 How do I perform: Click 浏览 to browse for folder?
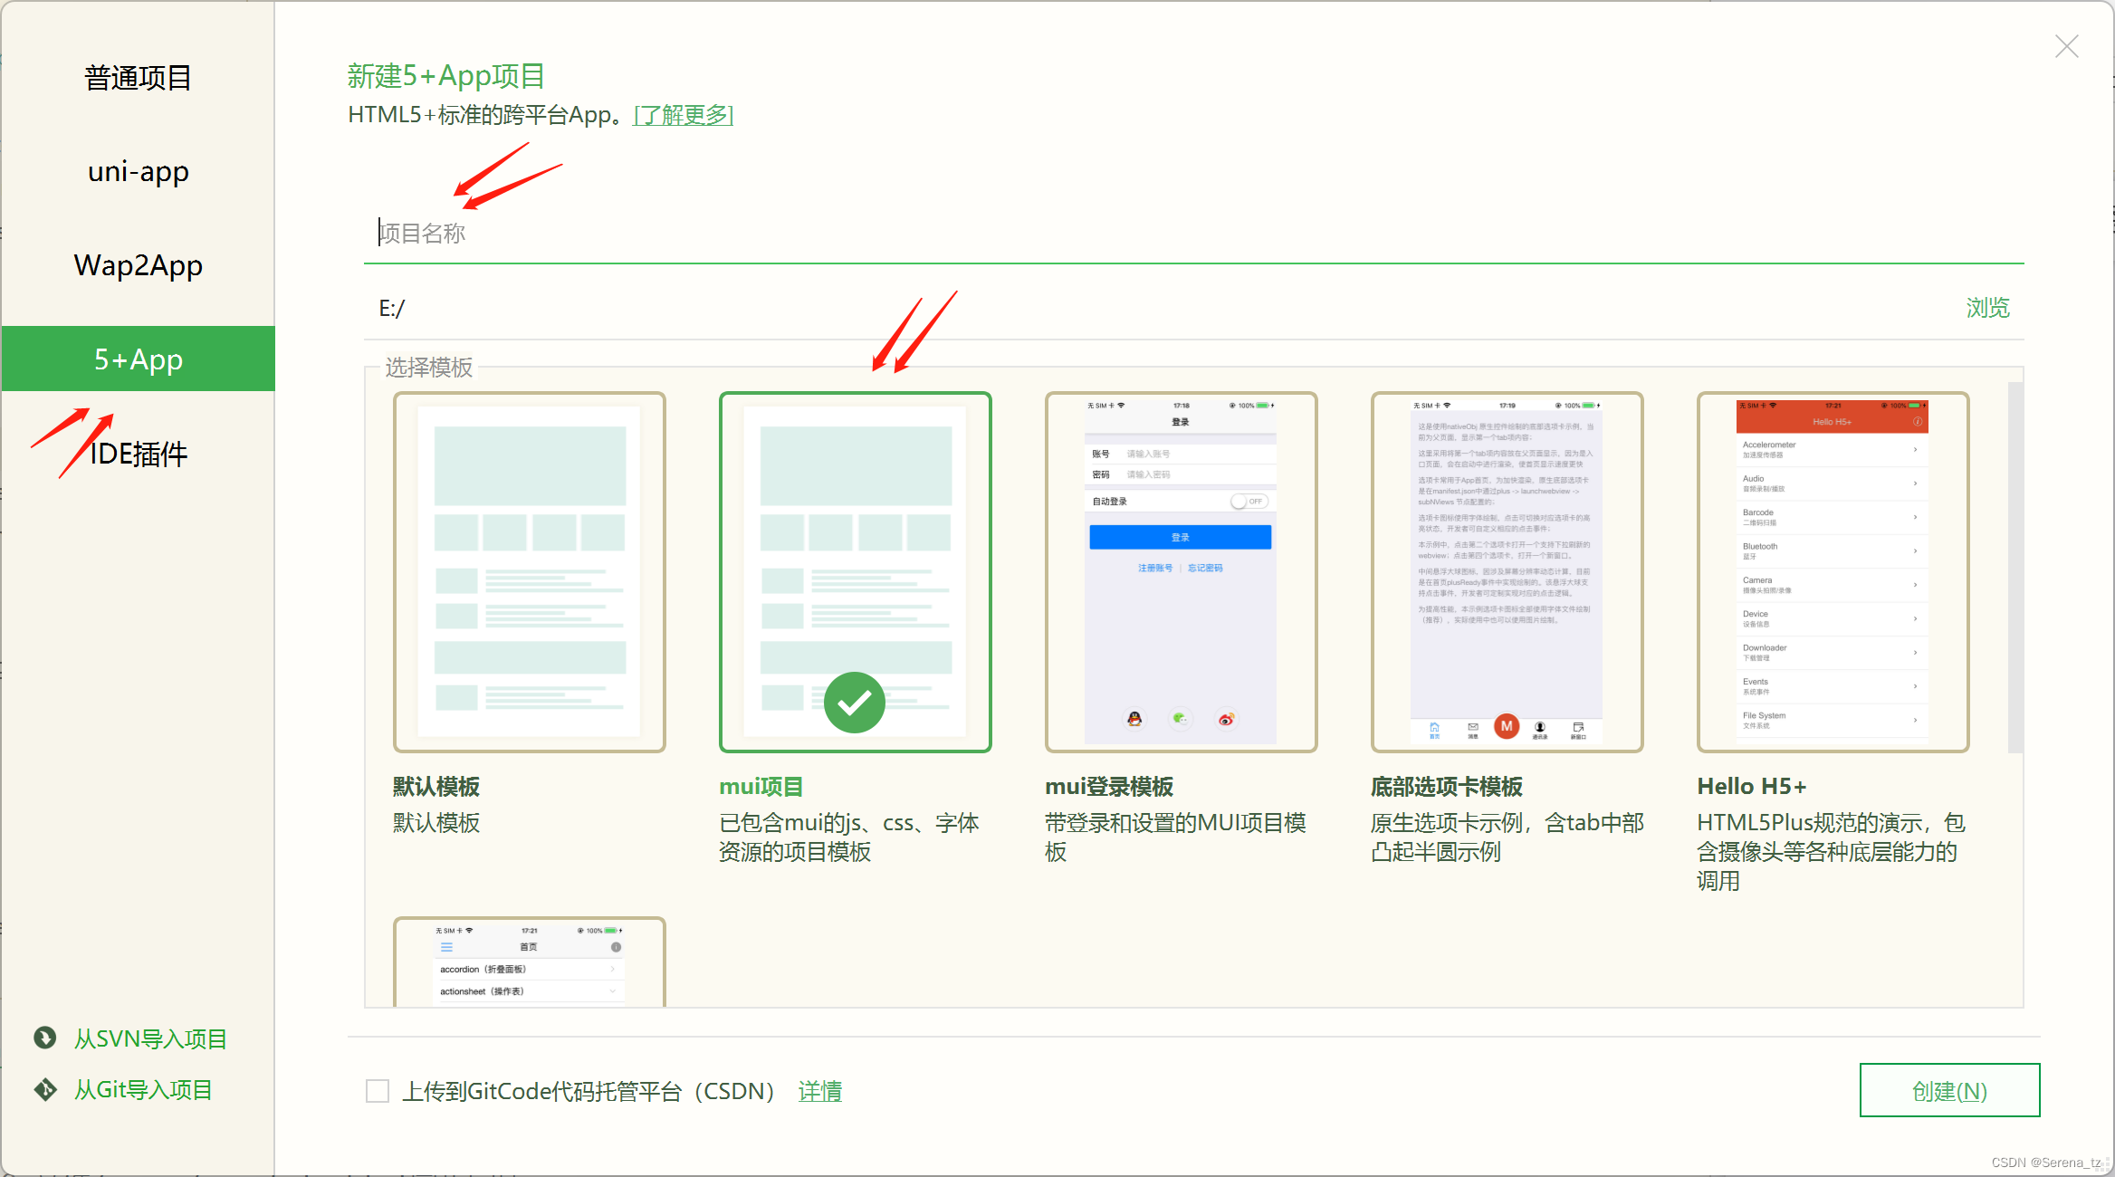point(1987,308)
